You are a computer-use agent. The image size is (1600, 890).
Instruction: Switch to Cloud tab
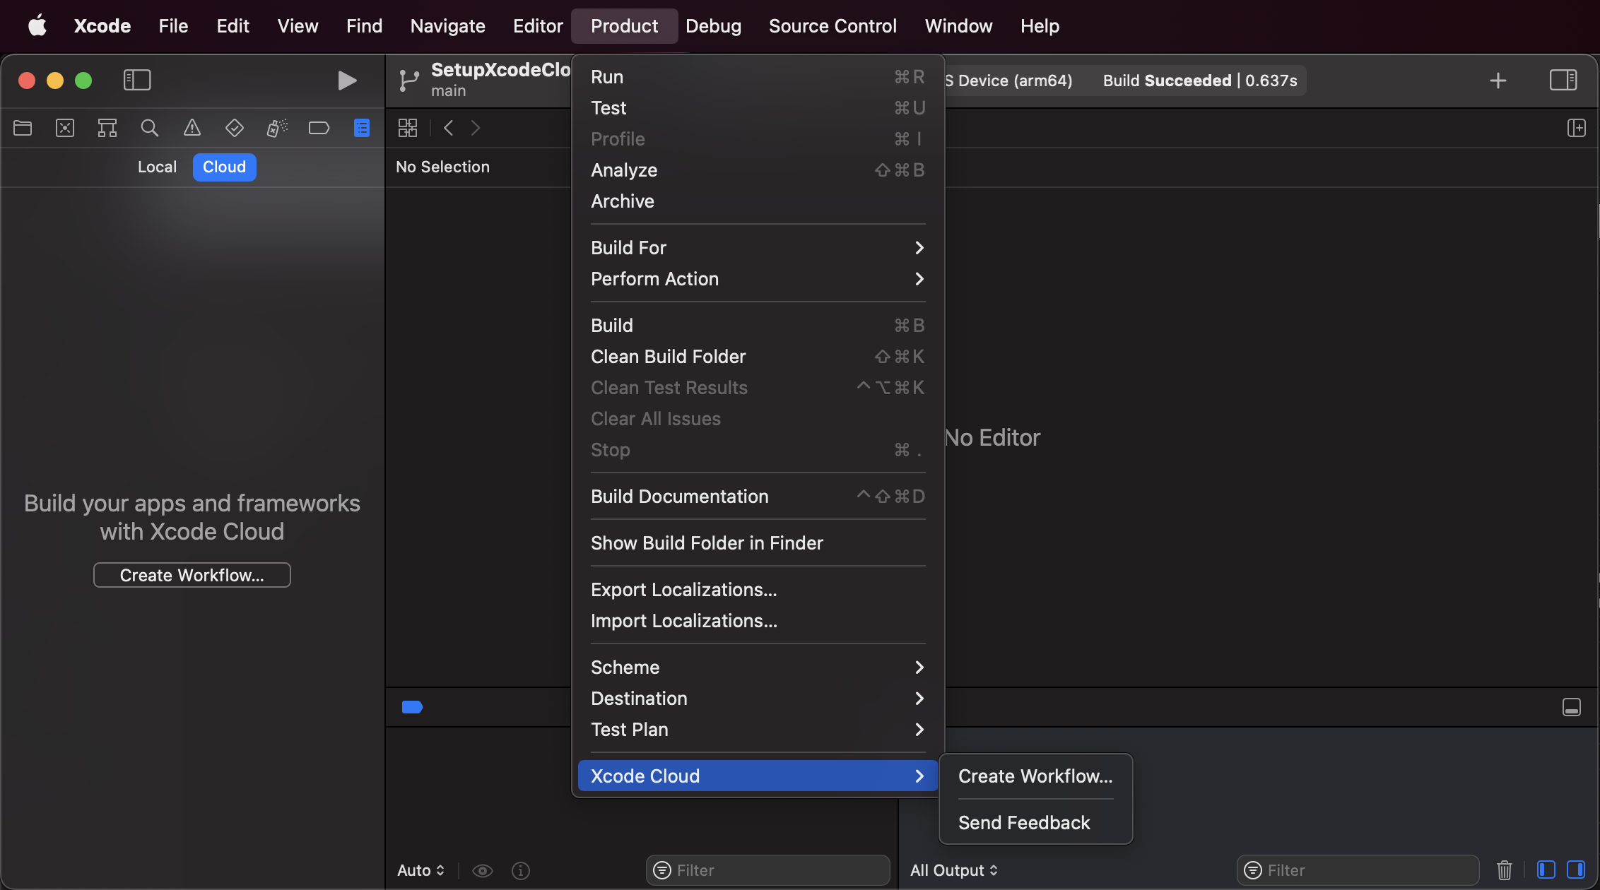coord(224,167)
